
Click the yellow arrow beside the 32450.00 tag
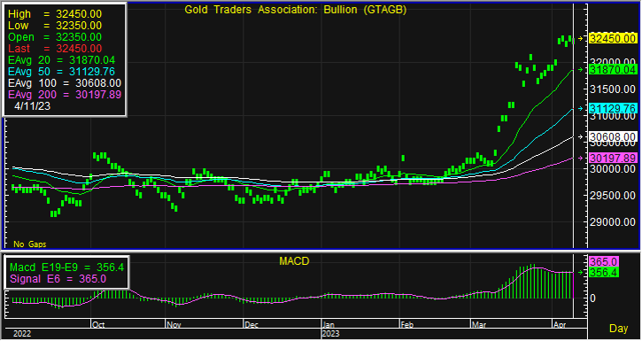pyautogui.click(x=581, y=39)
